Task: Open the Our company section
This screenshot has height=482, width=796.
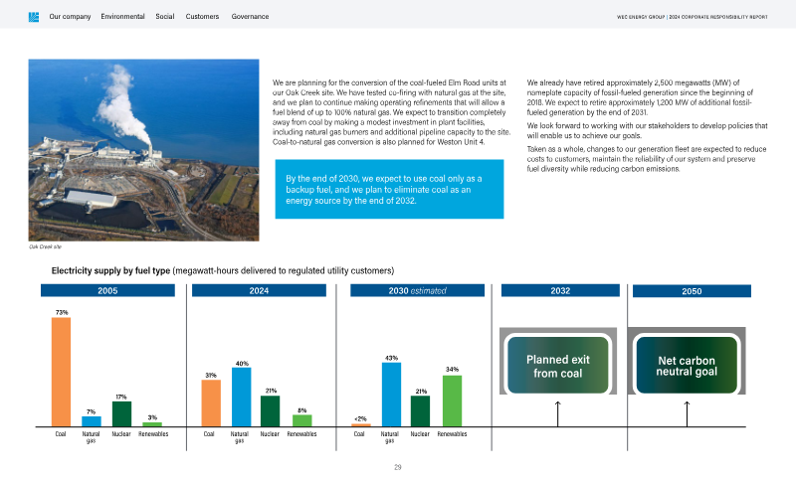Action: tap(70, 17)
